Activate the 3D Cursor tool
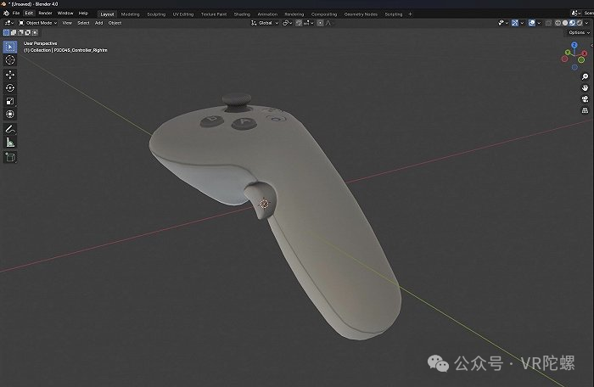Viewport: 594px width, 387px height. (10, 60)
